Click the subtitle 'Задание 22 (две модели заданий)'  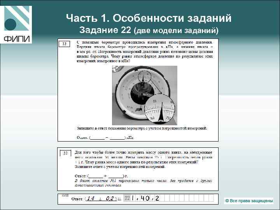click(x=149, y=30)
